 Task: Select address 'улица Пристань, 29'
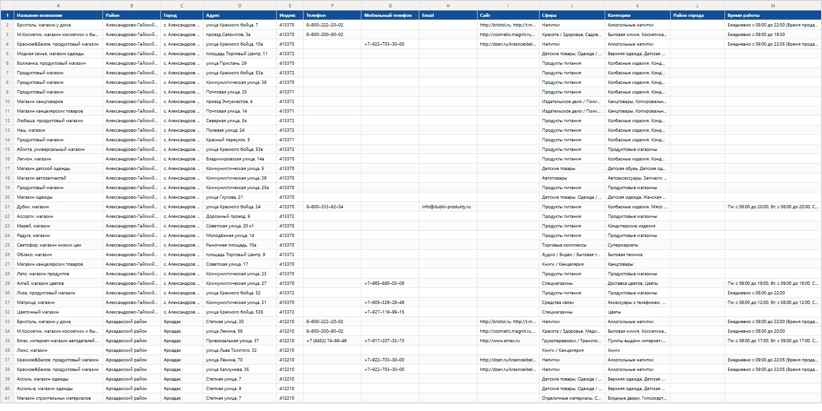(x=240, y=63)
